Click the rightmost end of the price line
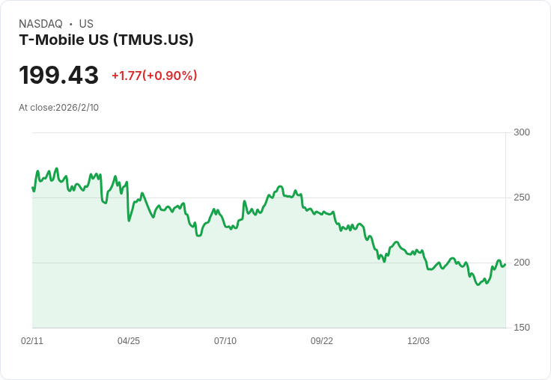This screenshot has height=380, width=551. click(505, 263)
